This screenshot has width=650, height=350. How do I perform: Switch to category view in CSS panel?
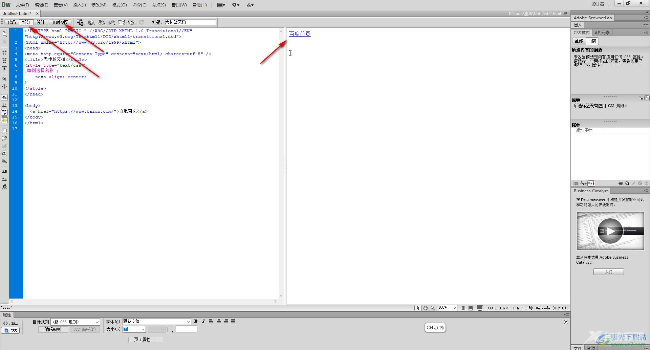click(x=576, y=183)
